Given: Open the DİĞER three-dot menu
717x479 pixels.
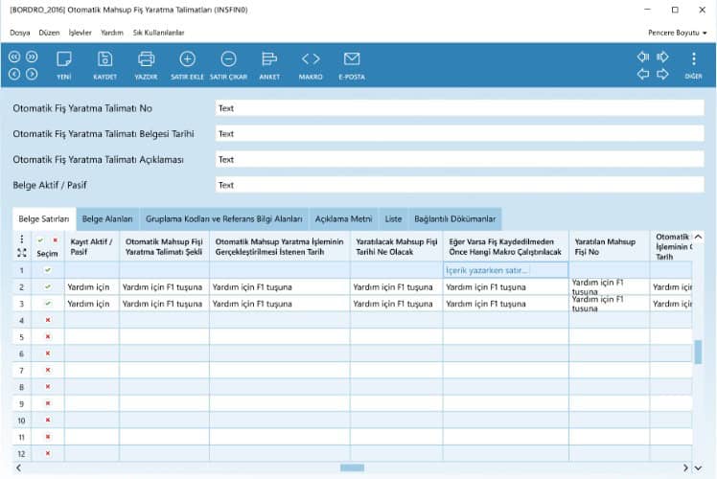Looking at the screenshot, I should tap(694, 59).
